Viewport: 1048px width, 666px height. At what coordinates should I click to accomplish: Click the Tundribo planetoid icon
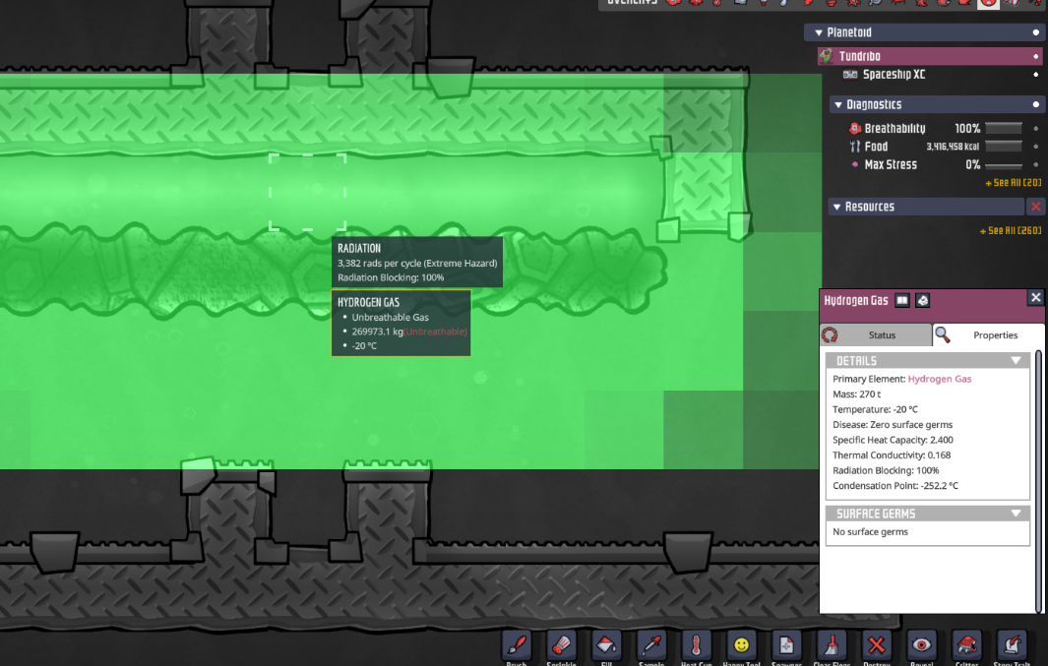827,56
